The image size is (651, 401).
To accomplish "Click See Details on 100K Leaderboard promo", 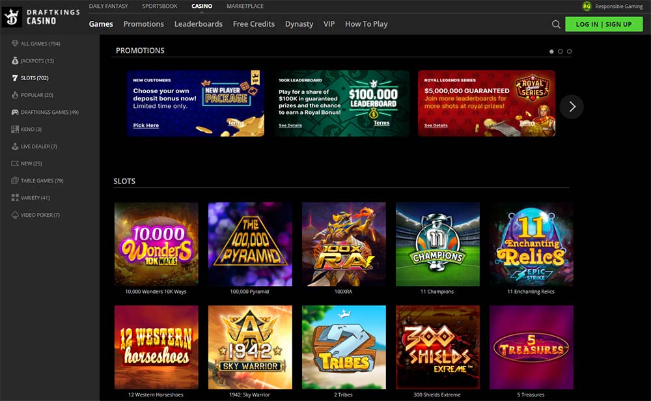I will (x=290, y=126).
